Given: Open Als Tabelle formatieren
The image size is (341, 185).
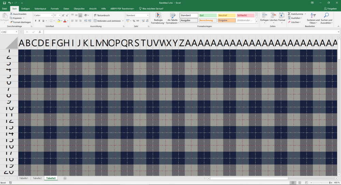Looking at the screenshot, I should 173,18.
